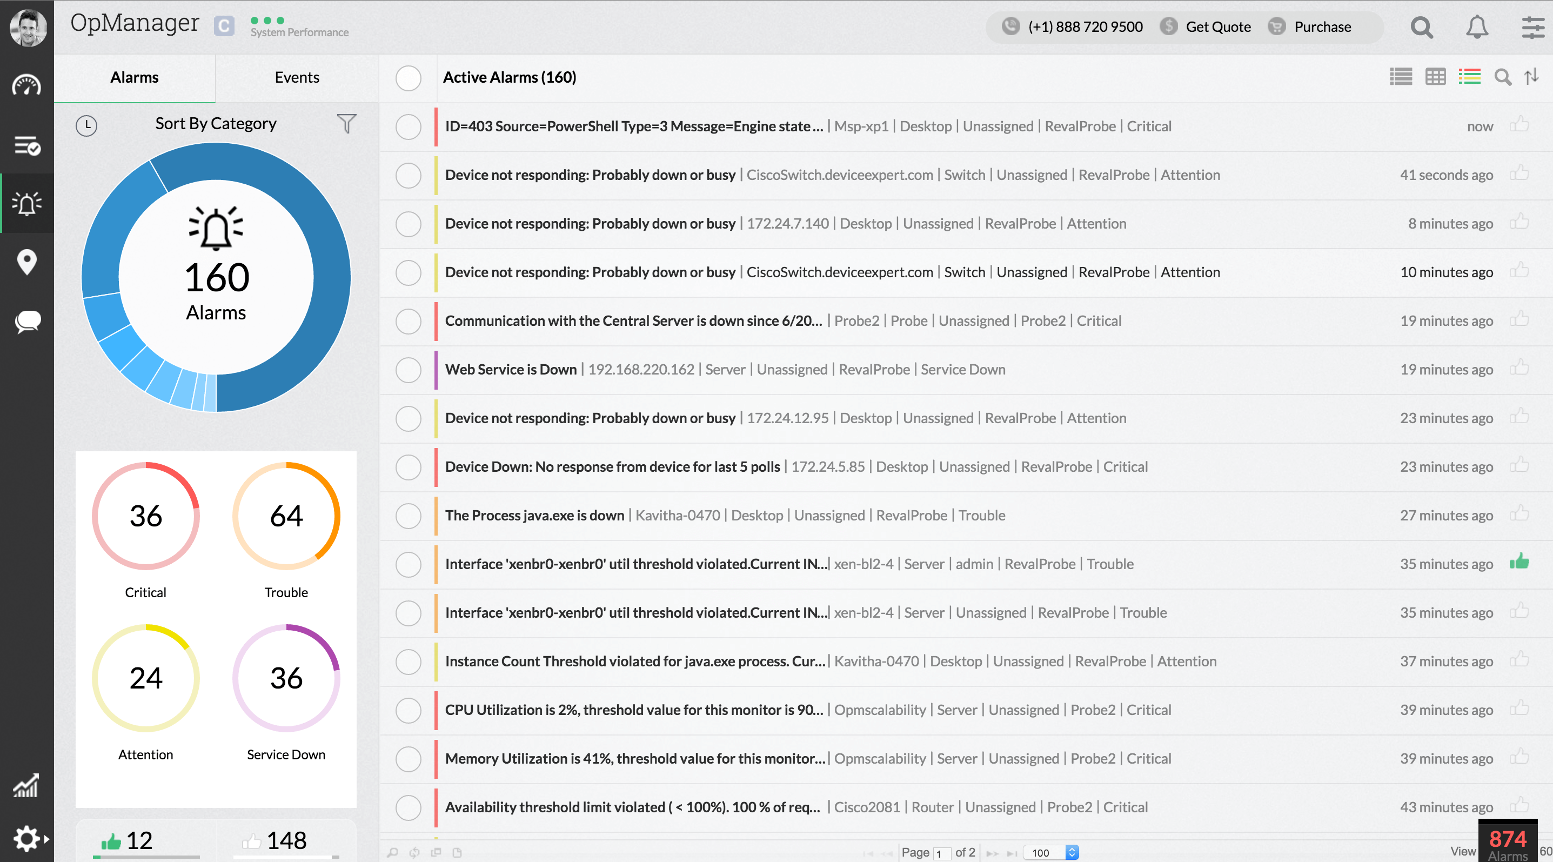The height and width of the screenshot is (862, 1553).
Task: Click the notification bell icon
Action: coord(1476,27)
